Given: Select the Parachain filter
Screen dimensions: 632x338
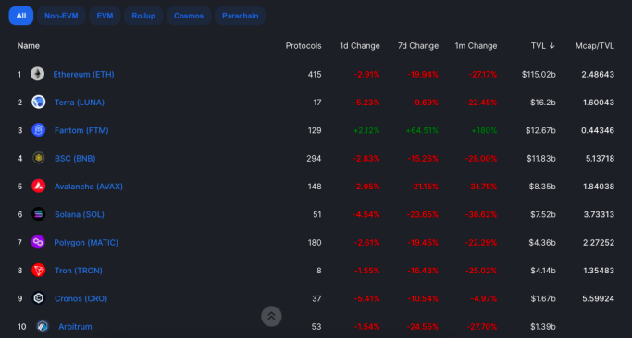Looking at the screenshot, I should click(x=240, y=16).
